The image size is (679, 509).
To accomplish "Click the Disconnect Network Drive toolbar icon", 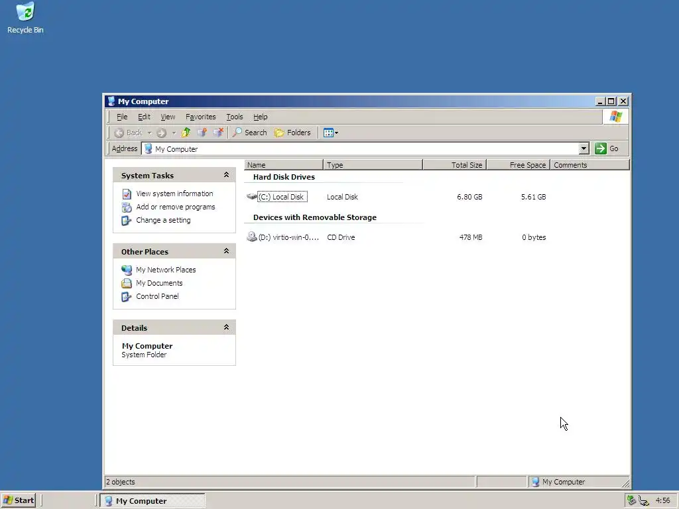I will (x=218, y=133).
